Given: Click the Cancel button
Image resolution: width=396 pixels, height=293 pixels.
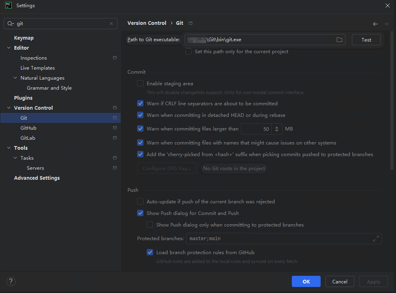Looking at the screenshot, I should pyautogui.click(x=339, y=281).
